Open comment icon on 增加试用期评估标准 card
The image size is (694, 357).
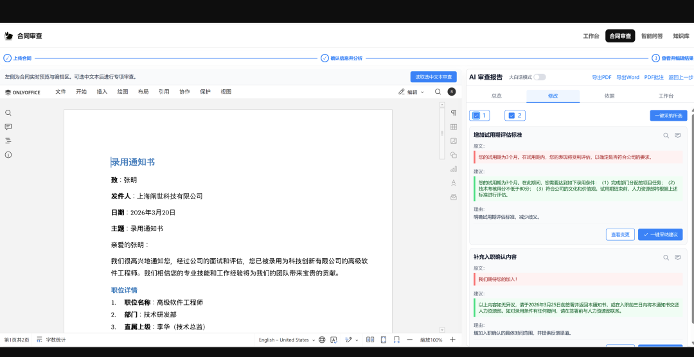677,135
